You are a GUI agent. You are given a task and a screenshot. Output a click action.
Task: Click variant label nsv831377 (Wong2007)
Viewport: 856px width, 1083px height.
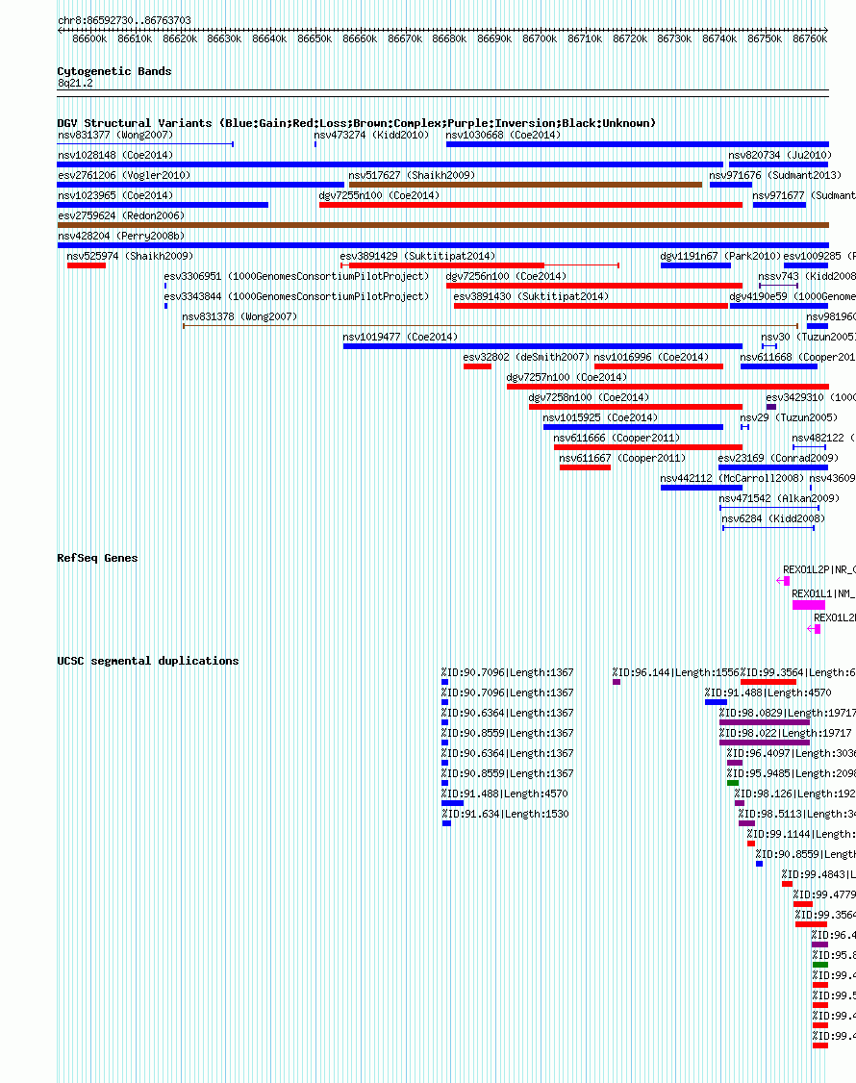point(115,135)
